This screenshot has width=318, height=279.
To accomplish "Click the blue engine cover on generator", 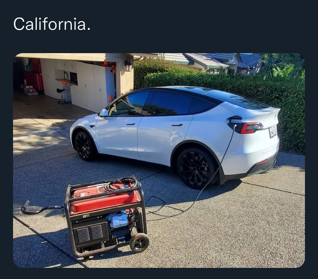I will click(118, 220).
